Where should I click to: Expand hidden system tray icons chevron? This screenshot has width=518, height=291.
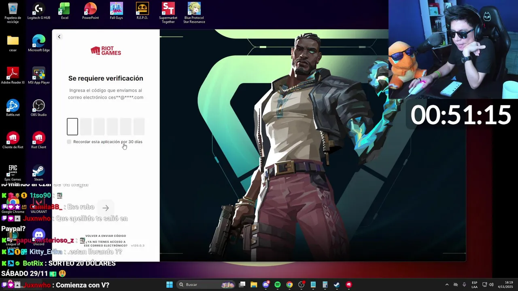coord(447,285)
